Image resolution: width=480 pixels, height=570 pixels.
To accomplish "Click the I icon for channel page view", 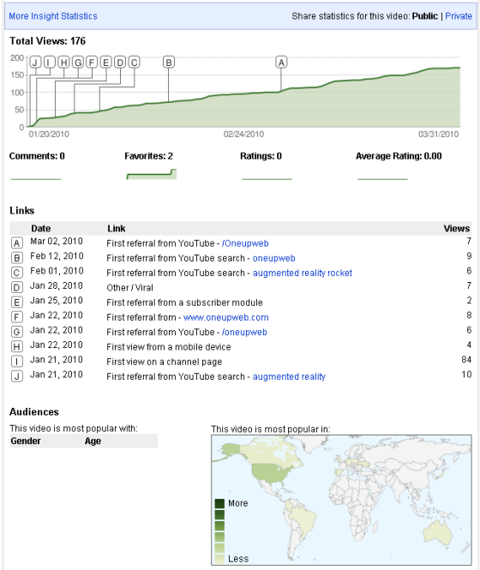I will click(x=17, y=362).
